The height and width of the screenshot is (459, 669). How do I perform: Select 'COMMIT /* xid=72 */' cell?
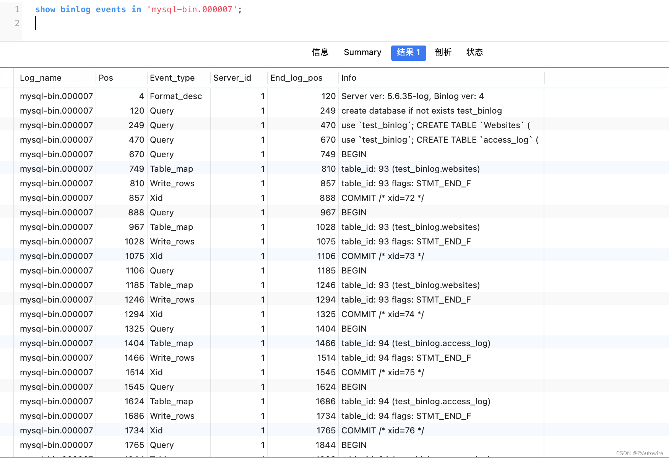click(441, 198)
